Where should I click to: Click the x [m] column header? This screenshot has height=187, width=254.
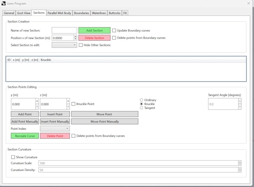pos(16,60)
